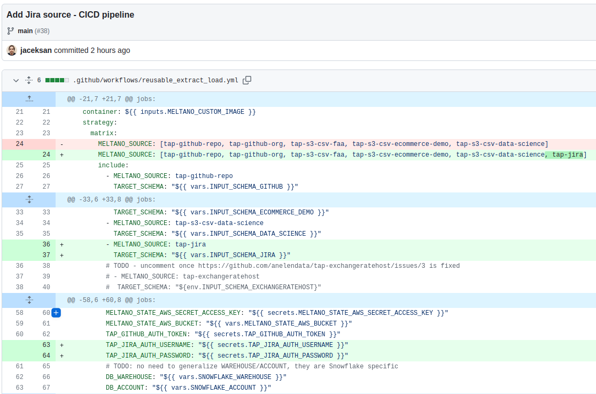
Task: Collapse the diff with the file header chevron
Action: (16, 80)
